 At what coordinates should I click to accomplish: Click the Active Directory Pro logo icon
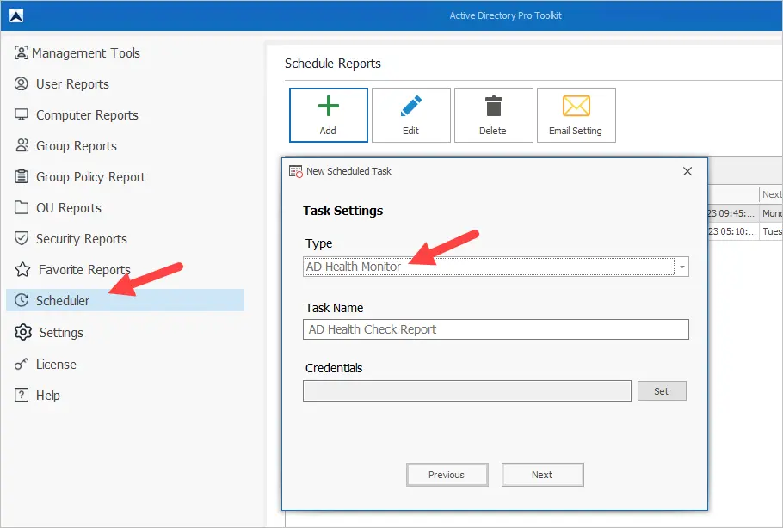(x=16, y=15)
